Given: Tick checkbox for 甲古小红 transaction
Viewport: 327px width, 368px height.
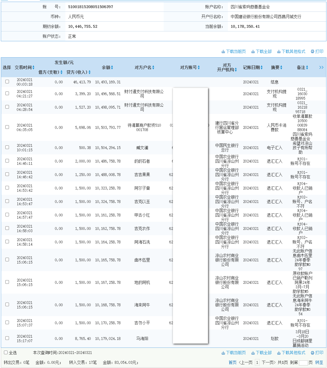Looking at the screenshot, I should pos(7,214).
